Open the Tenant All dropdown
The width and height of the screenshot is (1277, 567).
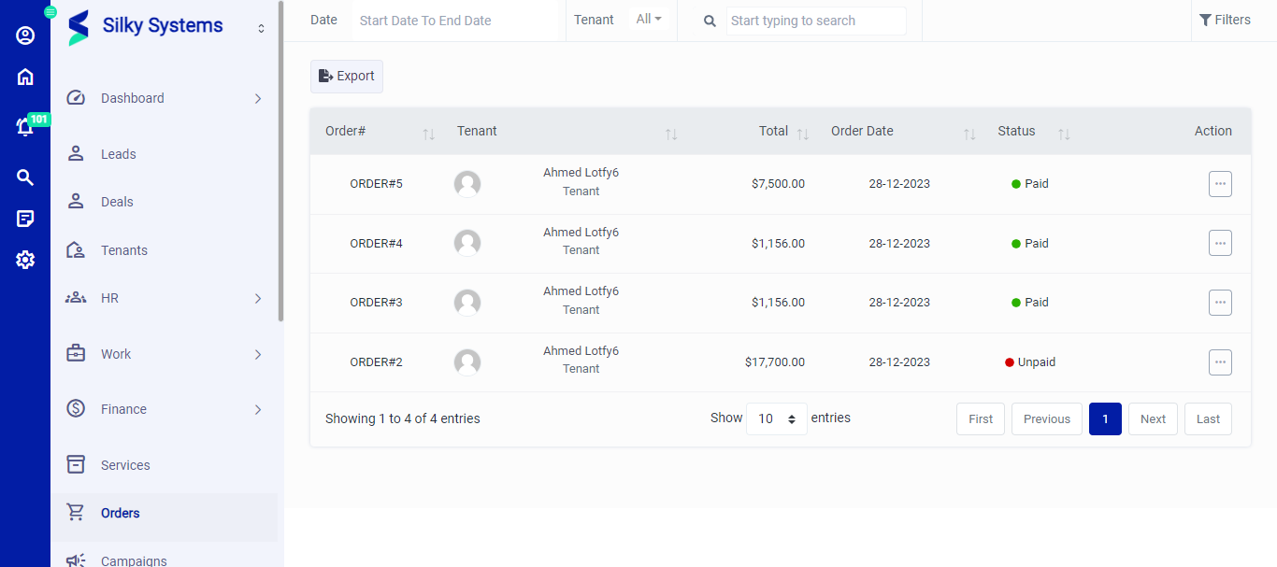tap(649, 20)
